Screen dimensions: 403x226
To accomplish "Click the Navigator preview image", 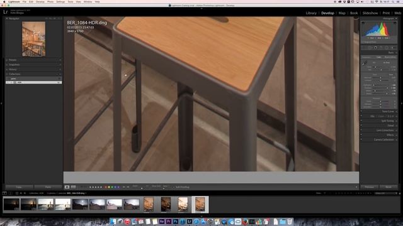I will [33, 39].
